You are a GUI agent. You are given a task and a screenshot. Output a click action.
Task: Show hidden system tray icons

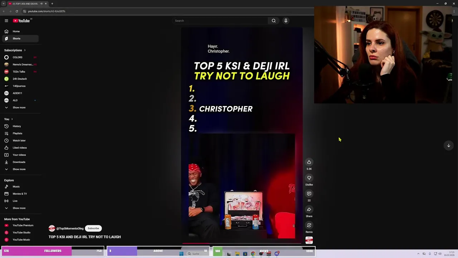tap(418, 254)
